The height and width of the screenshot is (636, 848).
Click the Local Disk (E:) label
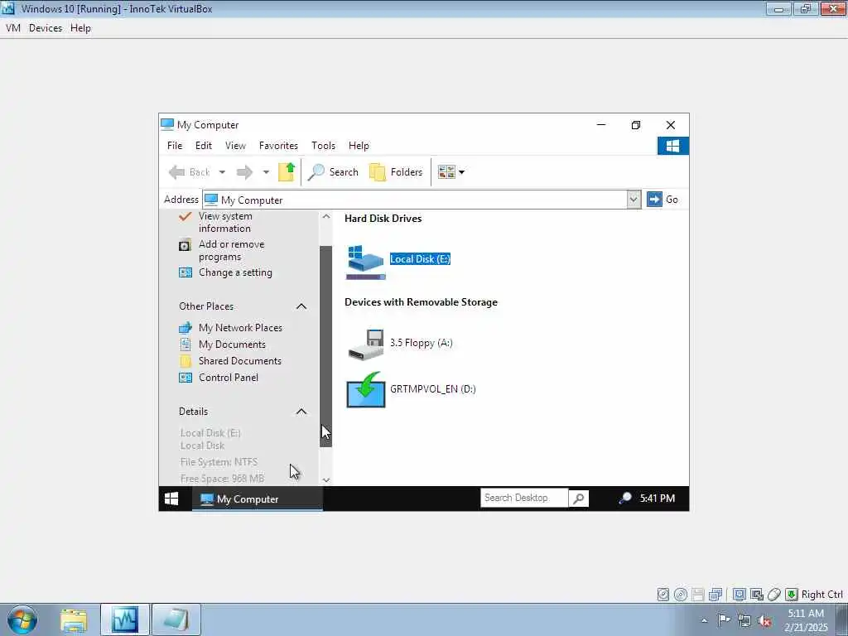420,259
